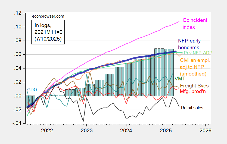Select the 2023 x-axis tick label
This screenshot has width=227, height=144.
(86, 130)
